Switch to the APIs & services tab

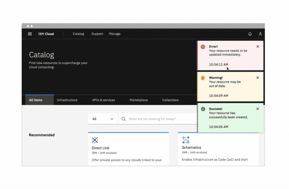click(103, 100)
